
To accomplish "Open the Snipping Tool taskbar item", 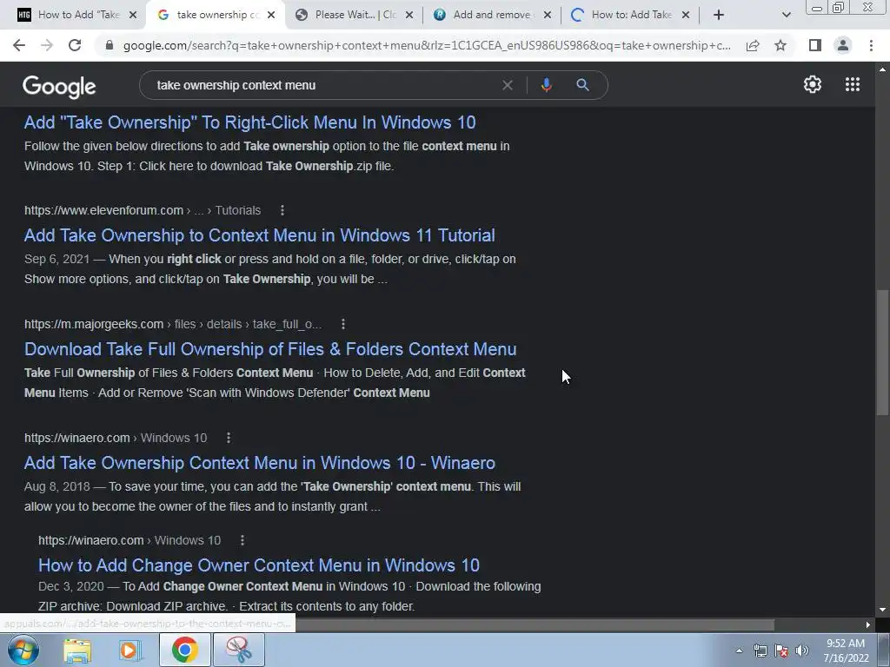I will [x=238, y=650].
